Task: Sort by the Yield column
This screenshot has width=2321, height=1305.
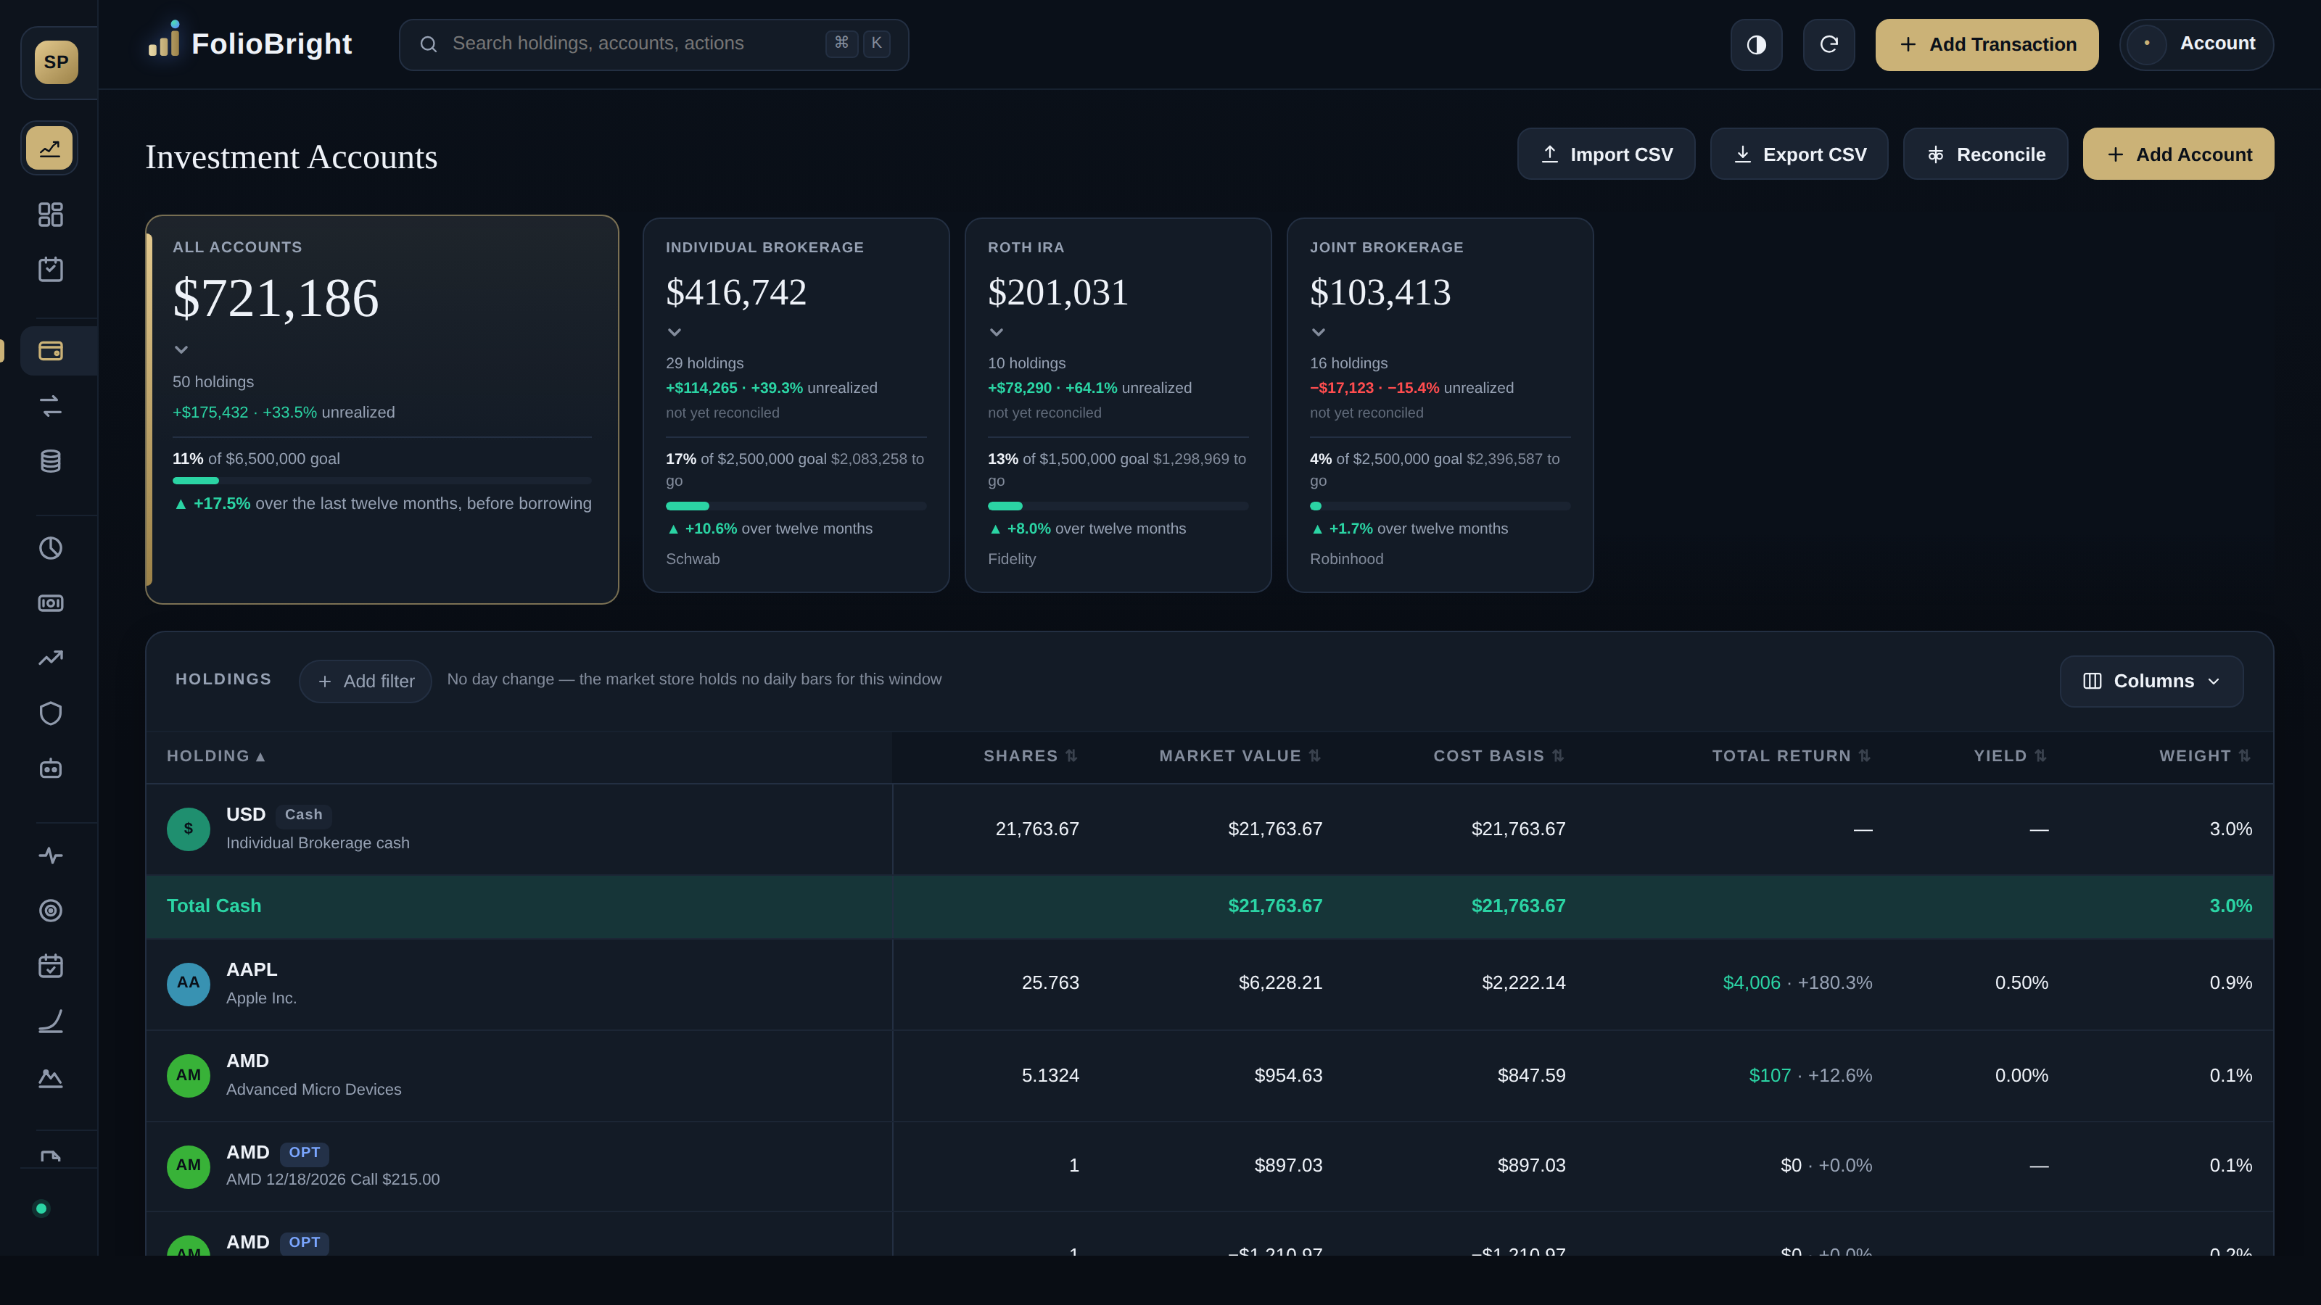Action: point(2010,756)
